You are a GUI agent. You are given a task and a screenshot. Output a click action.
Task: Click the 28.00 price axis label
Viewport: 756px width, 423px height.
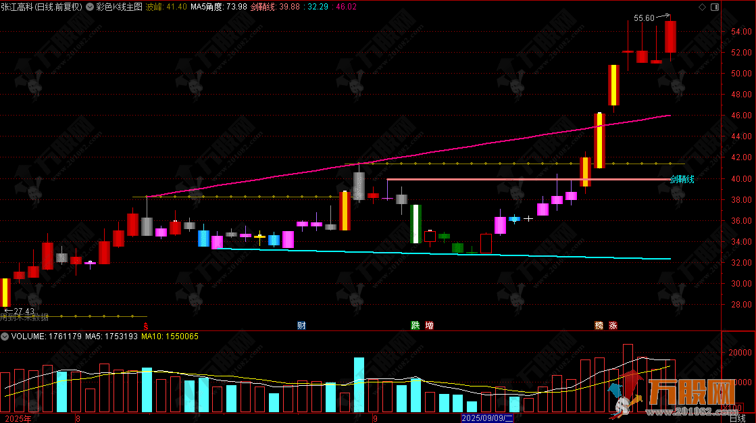[x=741, y=304]
